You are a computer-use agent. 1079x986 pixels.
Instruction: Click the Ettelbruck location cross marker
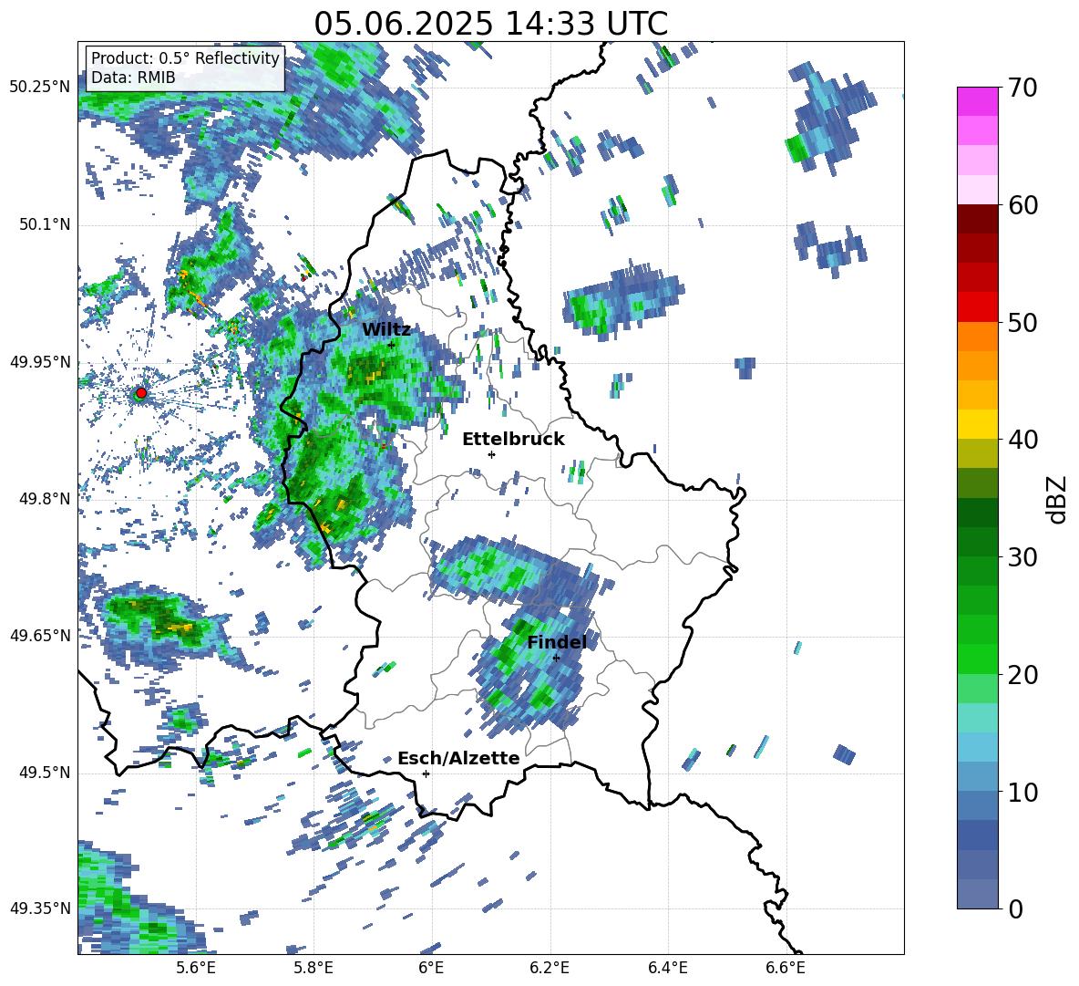[491, 454]
